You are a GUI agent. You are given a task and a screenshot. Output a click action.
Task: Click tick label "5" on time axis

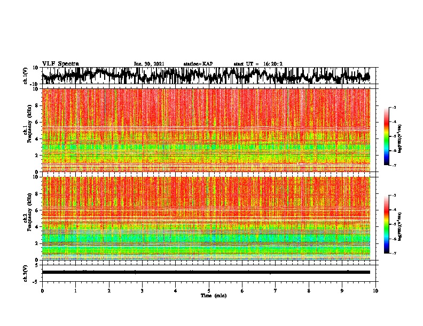click(209, 291)
